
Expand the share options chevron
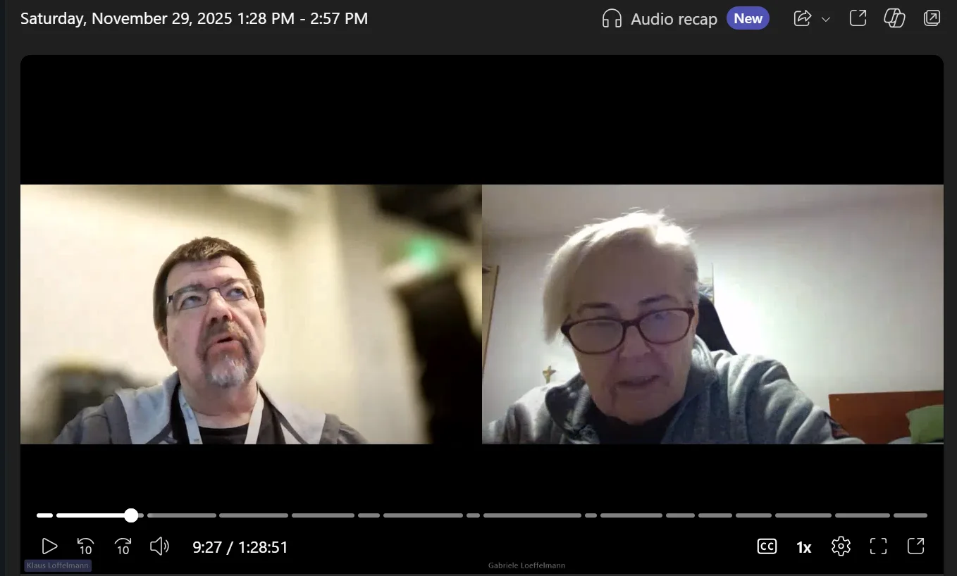tap(826, 20)
